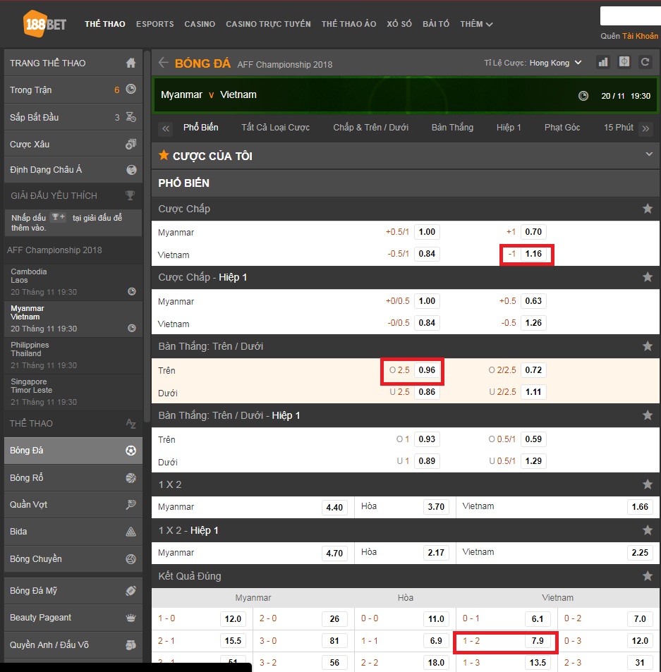Click the clock icon beside match date

click(x=583, y=96)
